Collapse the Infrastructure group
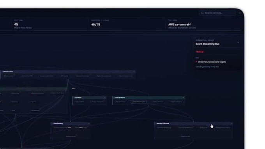Screen dimensions: 265x149 134,72
